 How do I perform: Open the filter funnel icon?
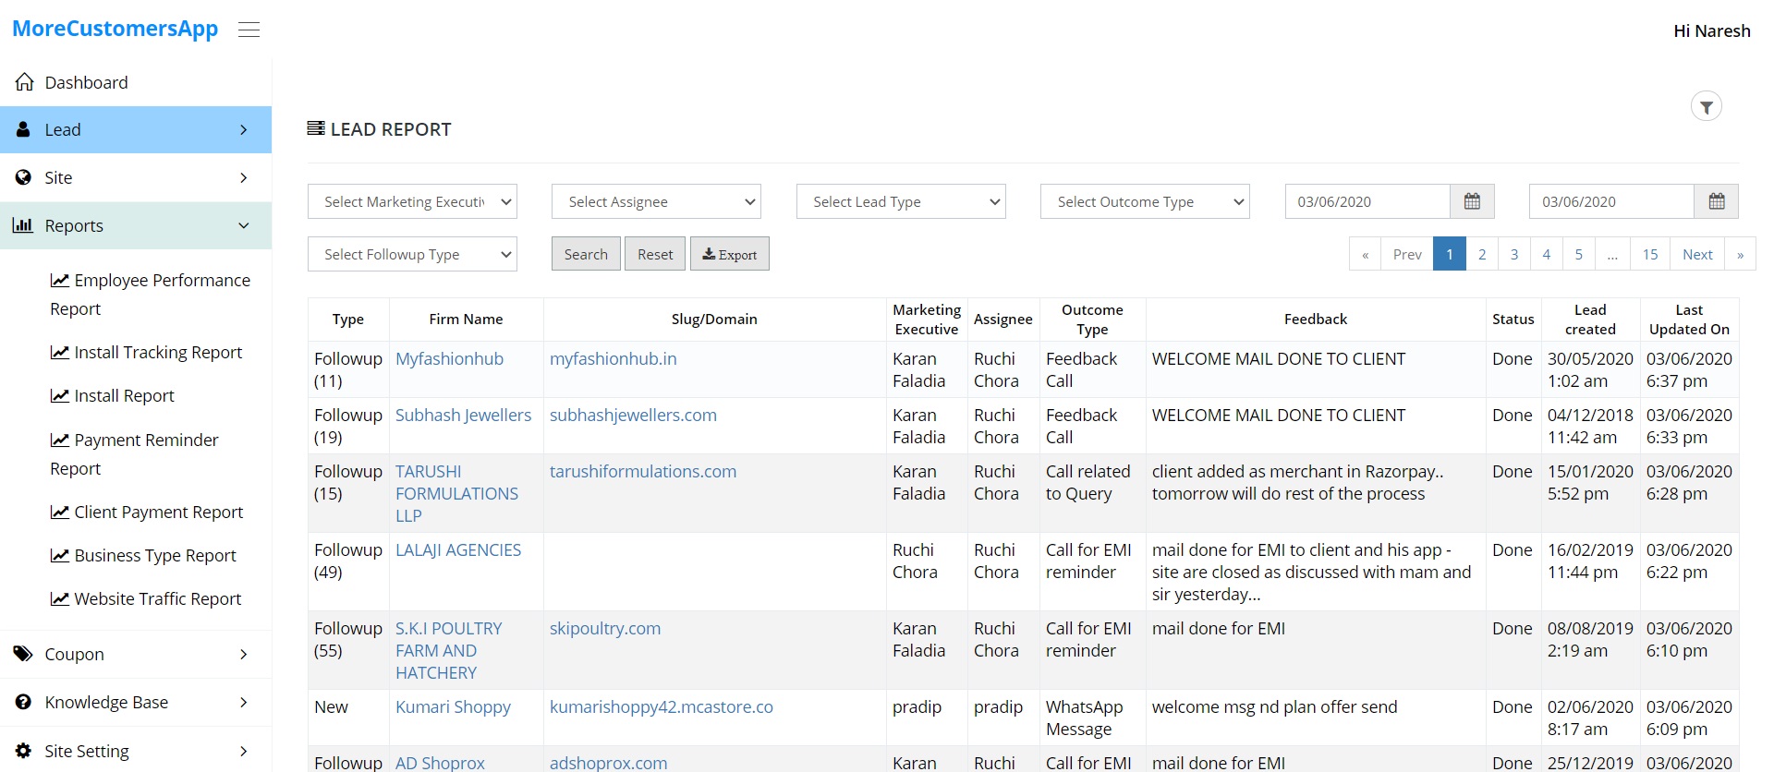[1706, 107]
